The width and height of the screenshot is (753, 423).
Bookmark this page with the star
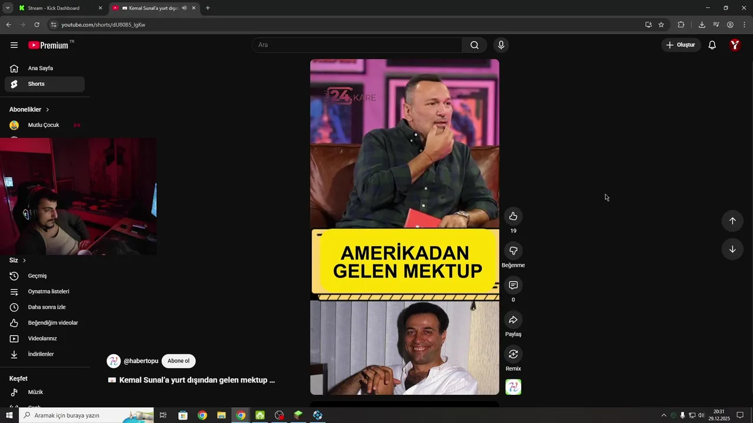tap(661, 25)
